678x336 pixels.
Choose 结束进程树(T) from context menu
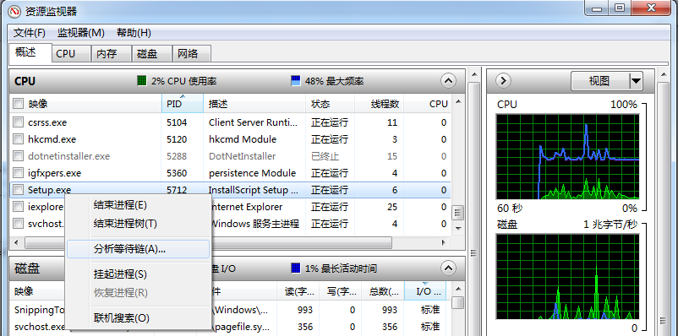pyautogui.click(x=139, y=224)
